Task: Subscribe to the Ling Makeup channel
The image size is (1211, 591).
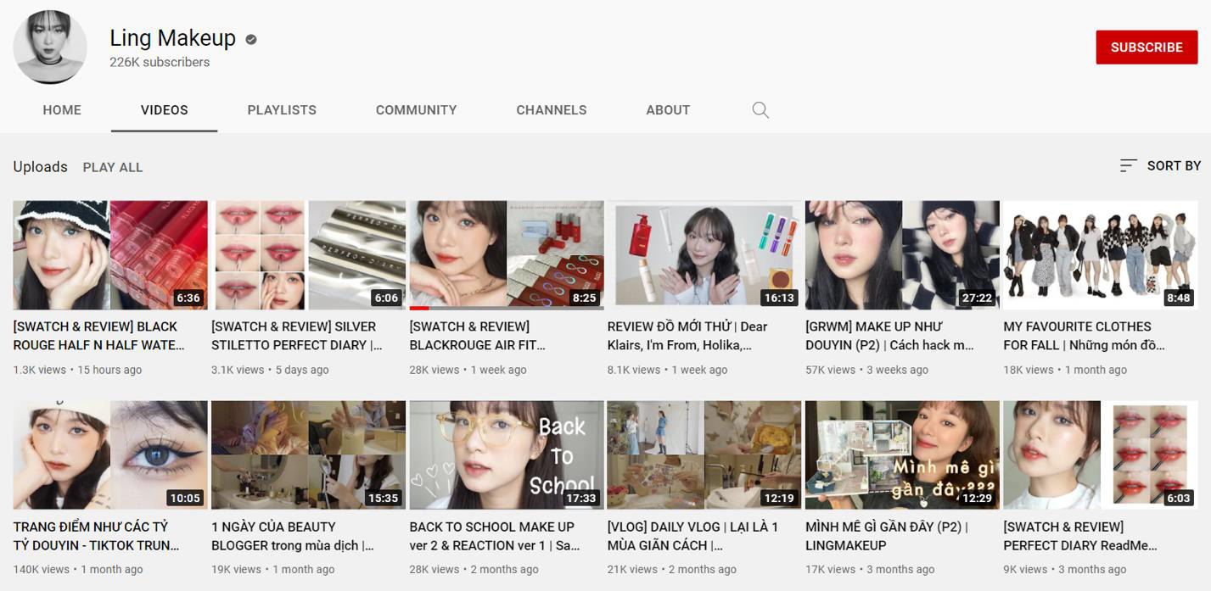Action: point(1146,47)
